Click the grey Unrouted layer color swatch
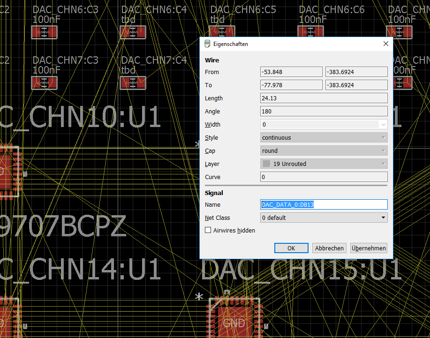 click(266, 164)
